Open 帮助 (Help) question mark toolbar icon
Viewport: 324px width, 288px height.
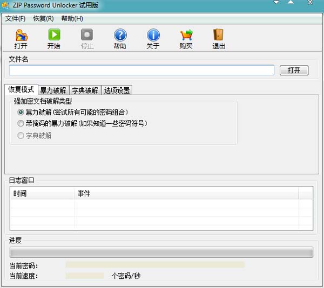click(x=120, y=36)
